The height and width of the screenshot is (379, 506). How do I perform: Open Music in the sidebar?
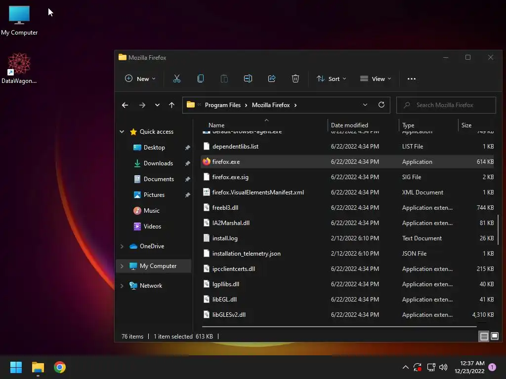pos(151,210)
